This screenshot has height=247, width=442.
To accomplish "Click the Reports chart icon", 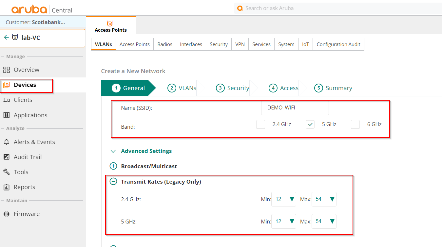I will (x=7, y=187).
